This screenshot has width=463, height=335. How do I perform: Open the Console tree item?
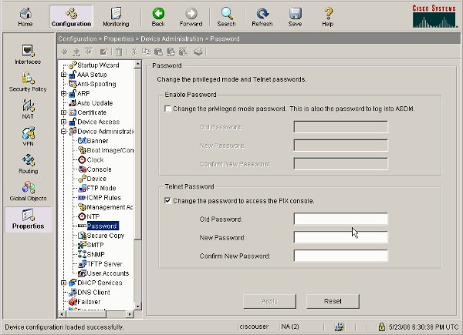100,169
